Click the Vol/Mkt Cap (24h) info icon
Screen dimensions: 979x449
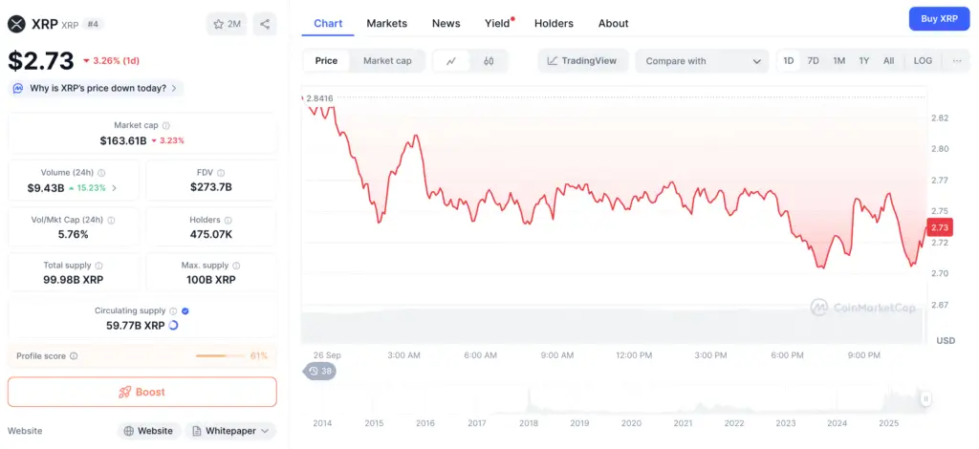pos(111,220)
